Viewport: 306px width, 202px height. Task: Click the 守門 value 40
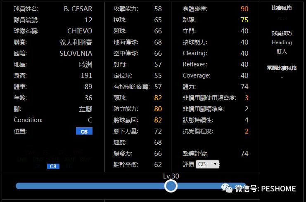click(x=244, y=31)
